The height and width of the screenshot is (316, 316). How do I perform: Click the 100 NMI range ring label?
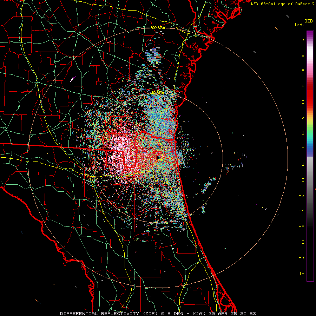tap(158, 28)
